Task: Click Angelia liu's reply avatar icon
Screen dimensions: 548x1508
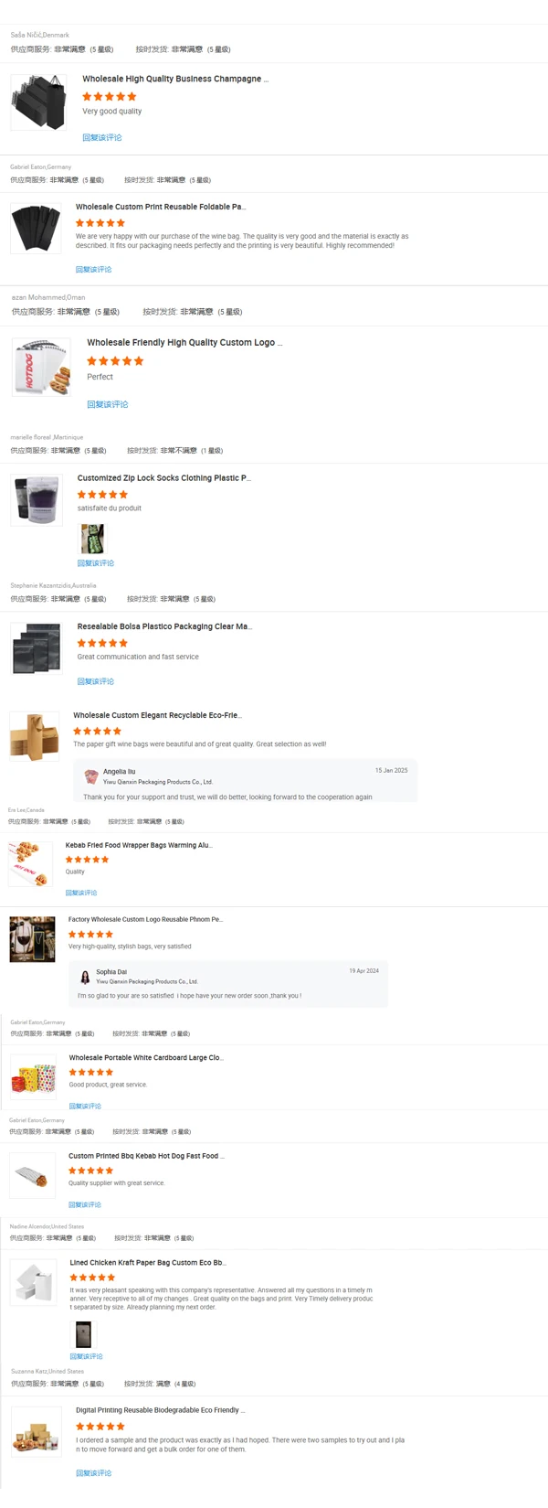Action: point(91,776)
